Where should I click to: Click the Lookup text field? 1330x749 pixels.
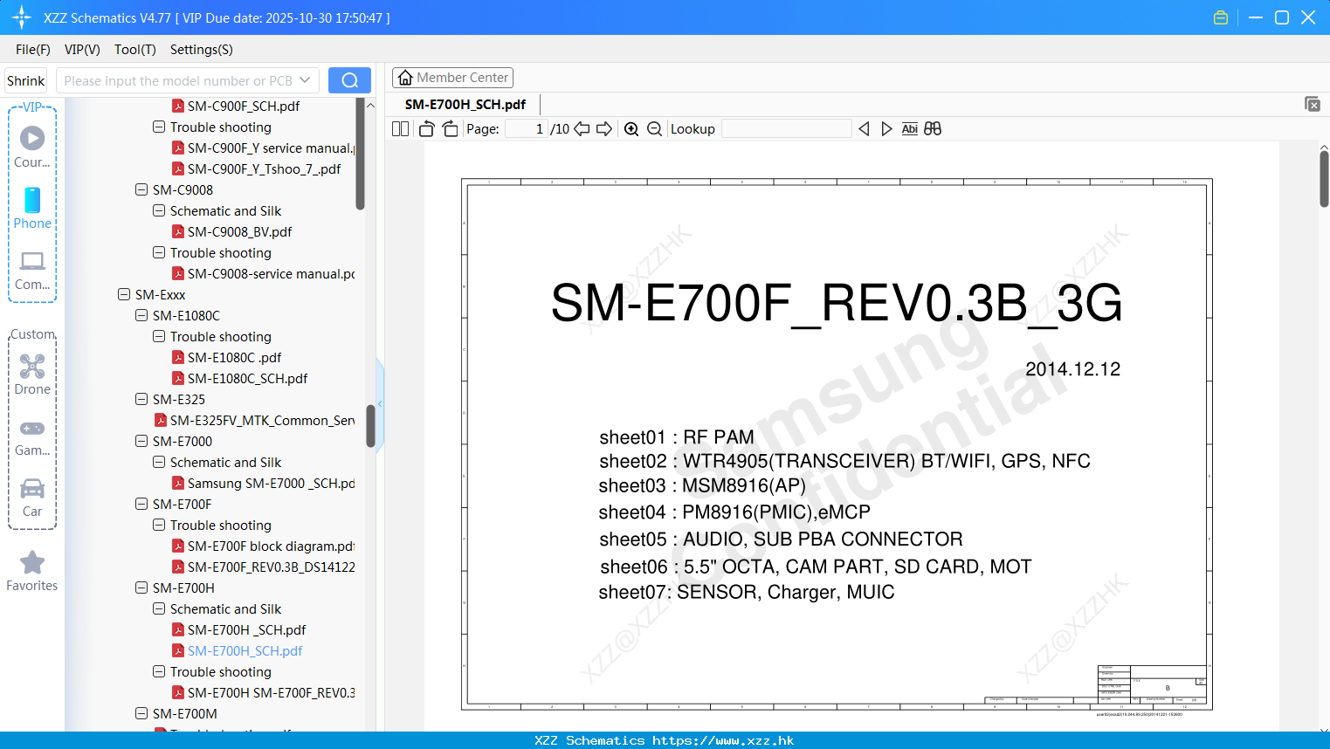(x=786, y=129)
